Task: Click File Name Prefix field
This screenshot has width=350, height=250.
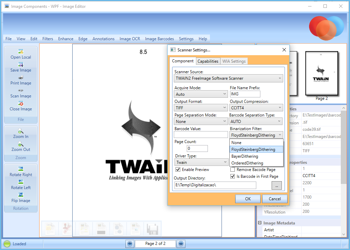Action: 245,94
